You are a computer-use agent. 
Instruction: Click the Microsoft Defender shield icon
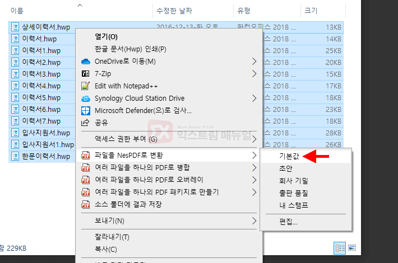pos(86,111)
